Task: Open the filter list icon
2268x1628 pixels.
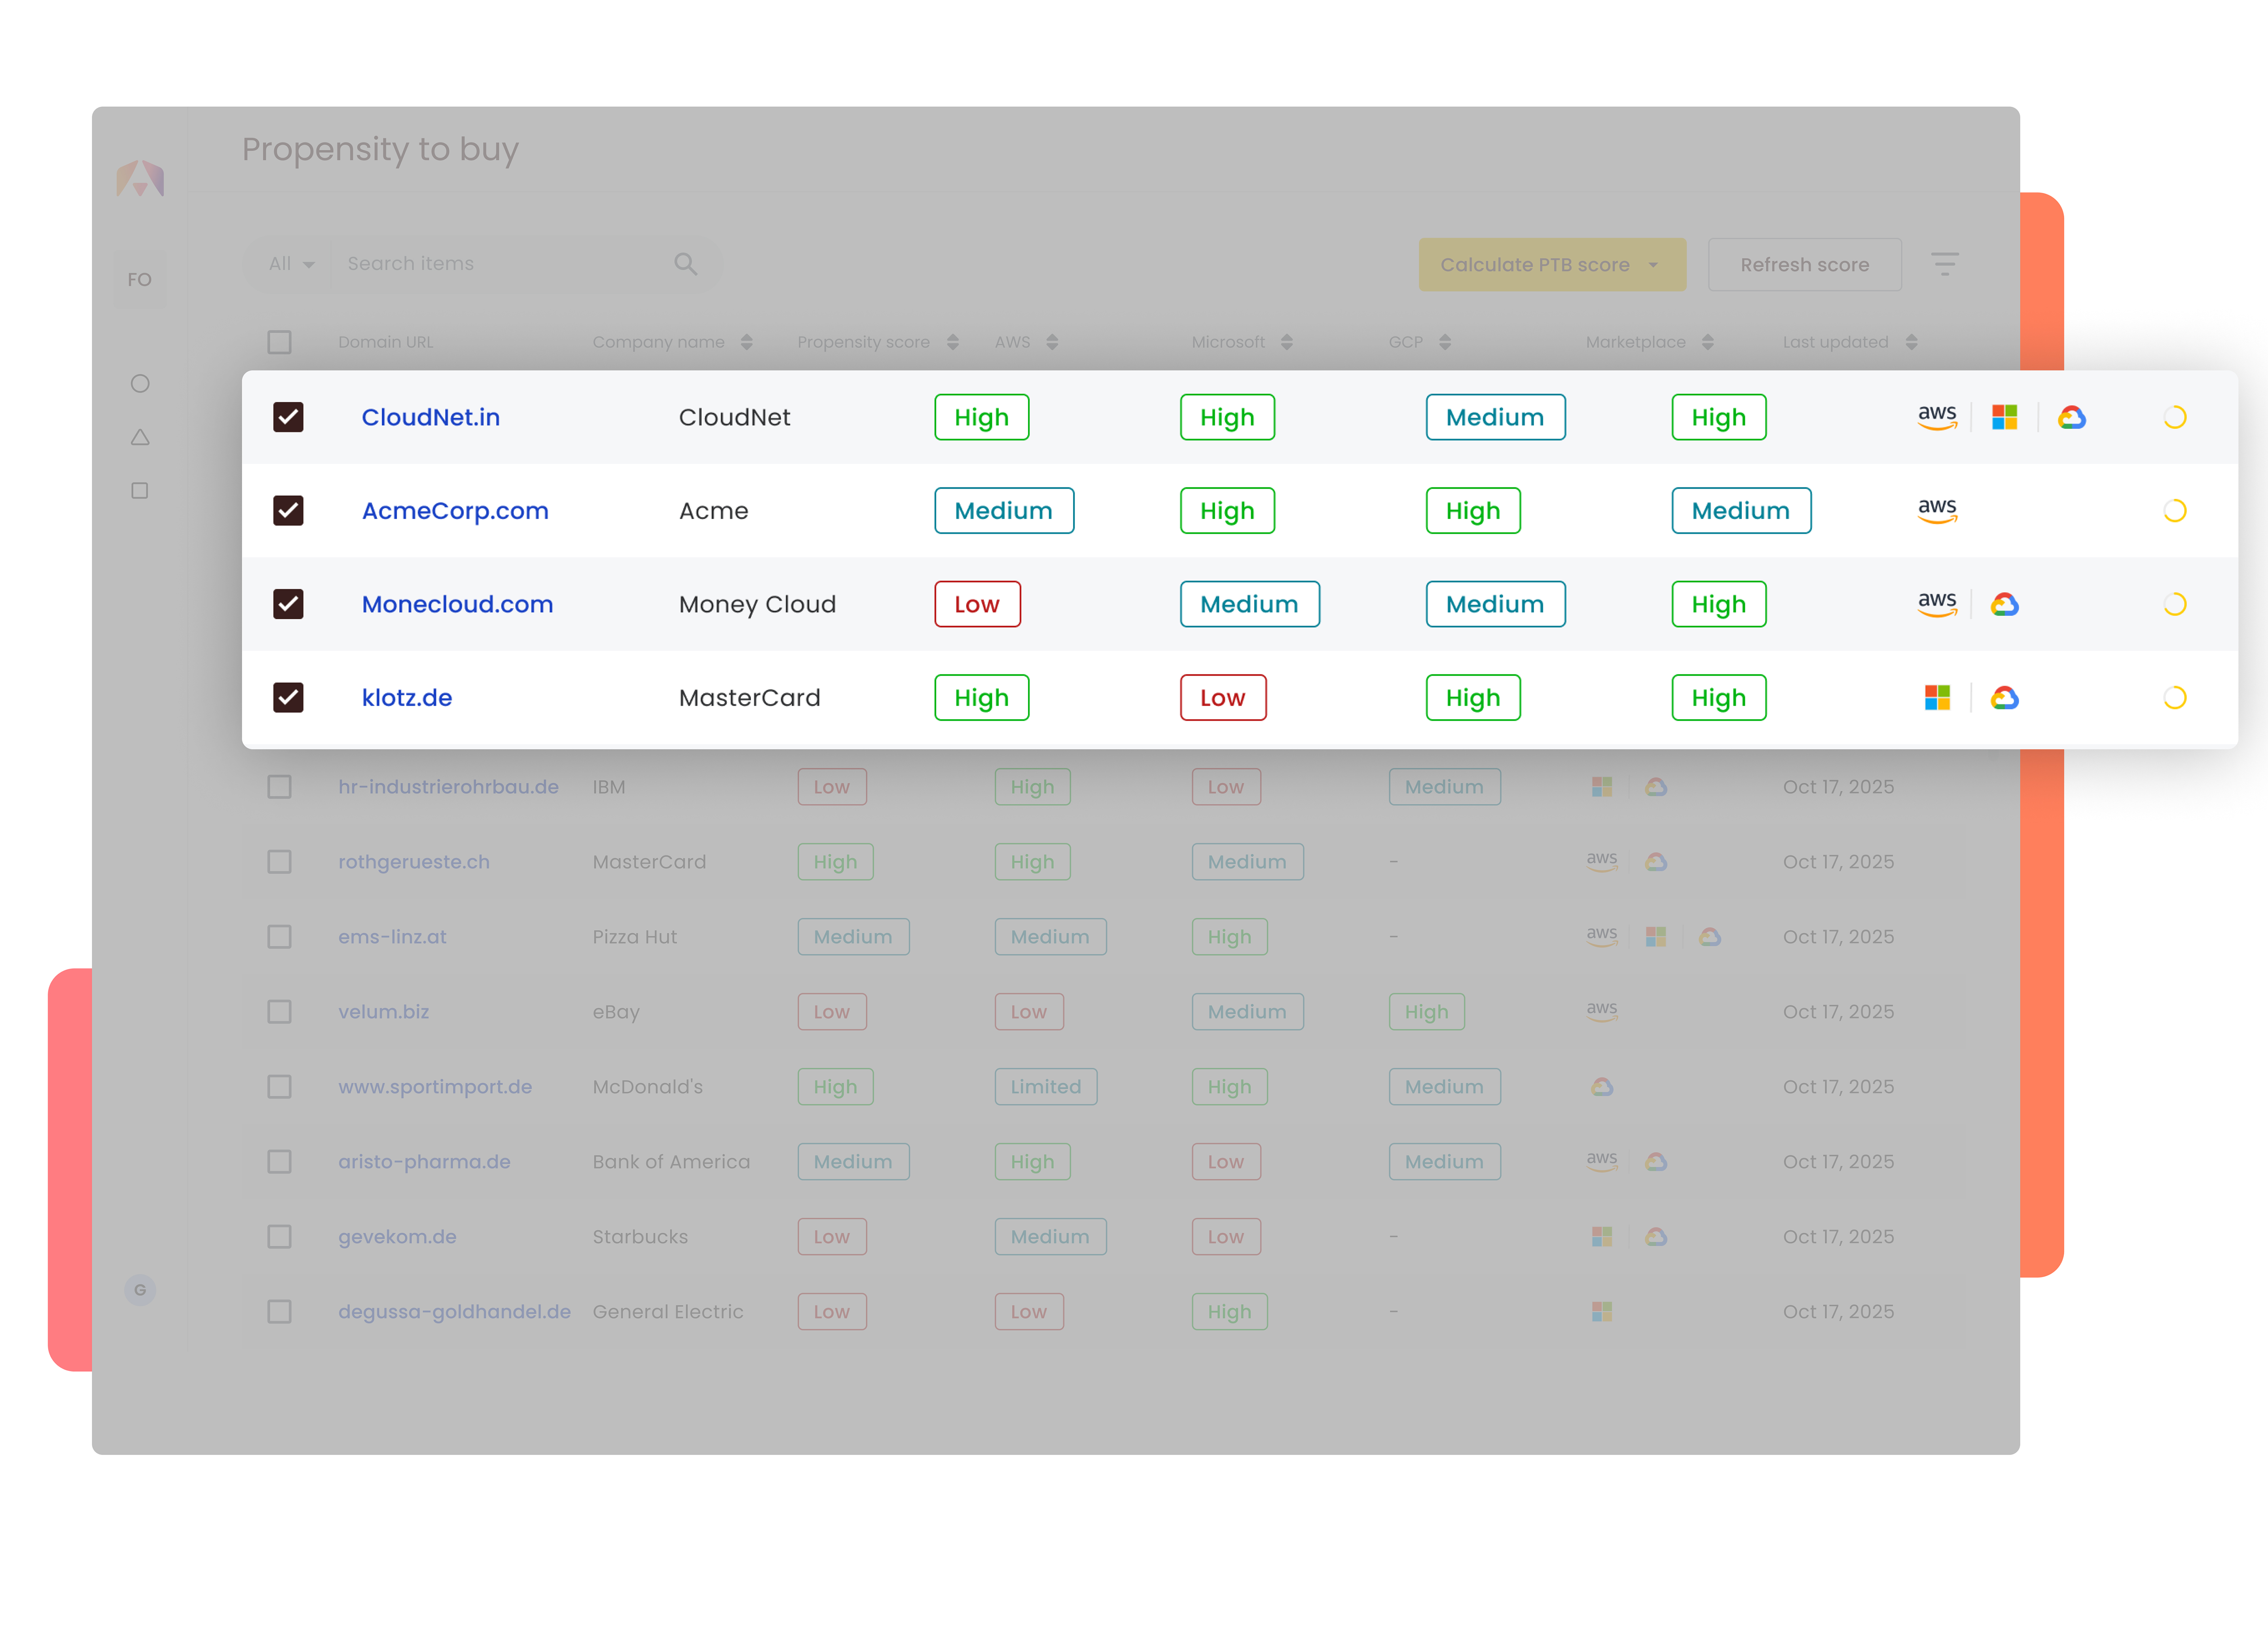Action: click(1944, 264)
